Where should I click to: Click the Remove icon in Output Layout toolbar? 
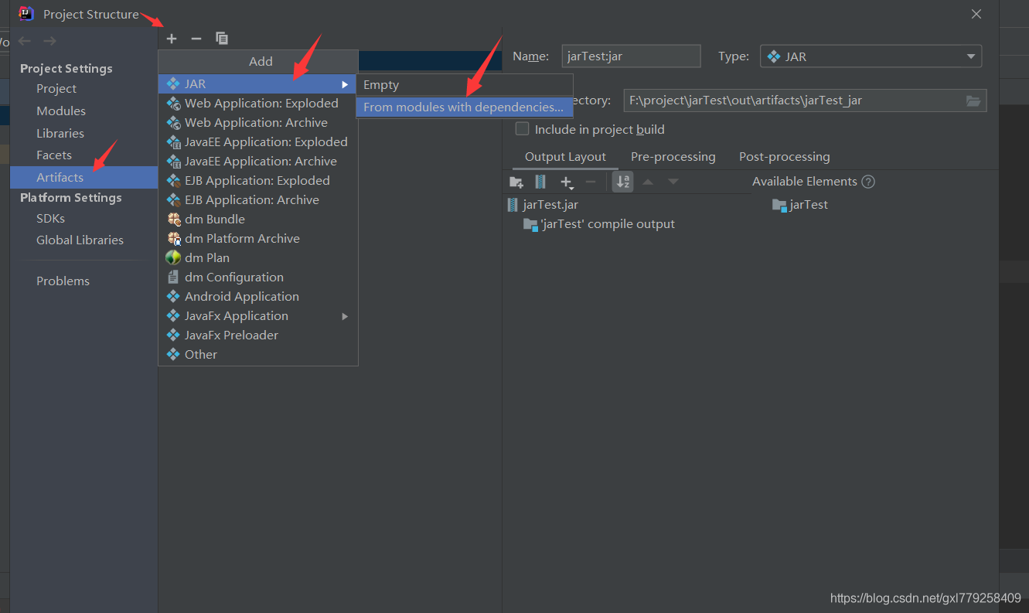pyautogui.click(x=591, y=182)
